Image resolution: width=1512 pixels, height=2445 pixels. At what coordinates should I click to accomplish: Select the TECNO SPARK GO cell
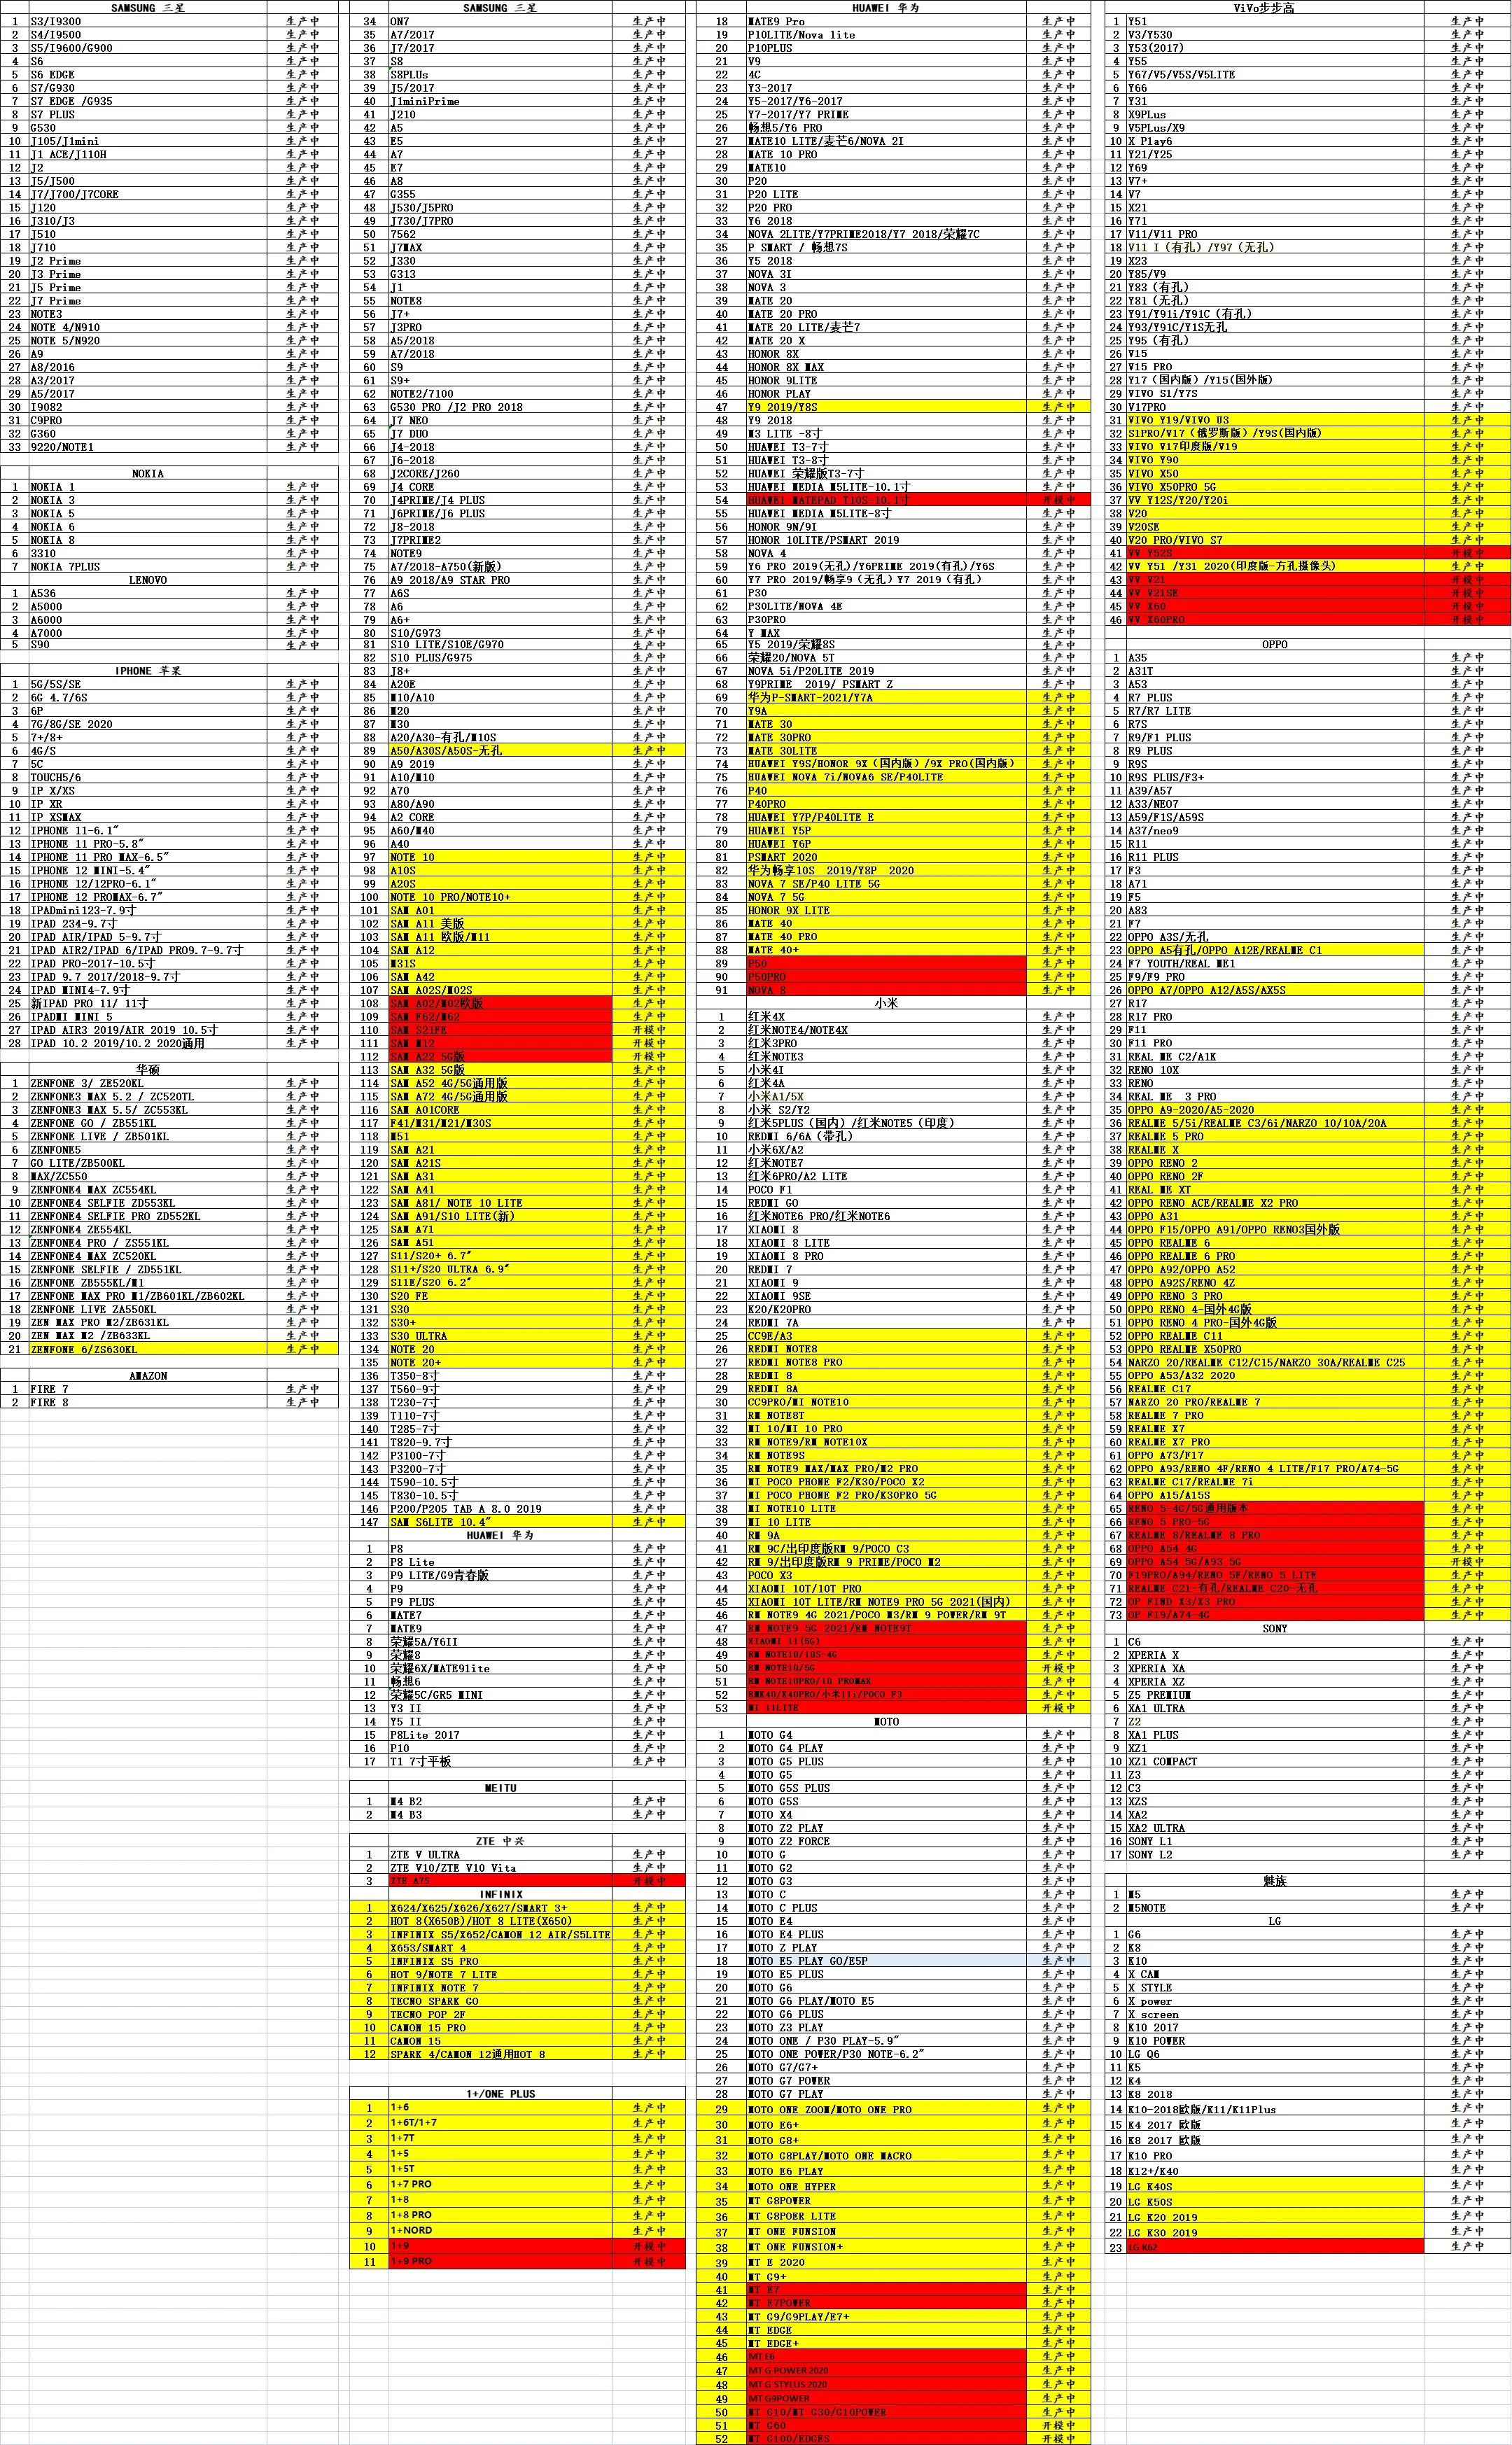coord(500,2001)
